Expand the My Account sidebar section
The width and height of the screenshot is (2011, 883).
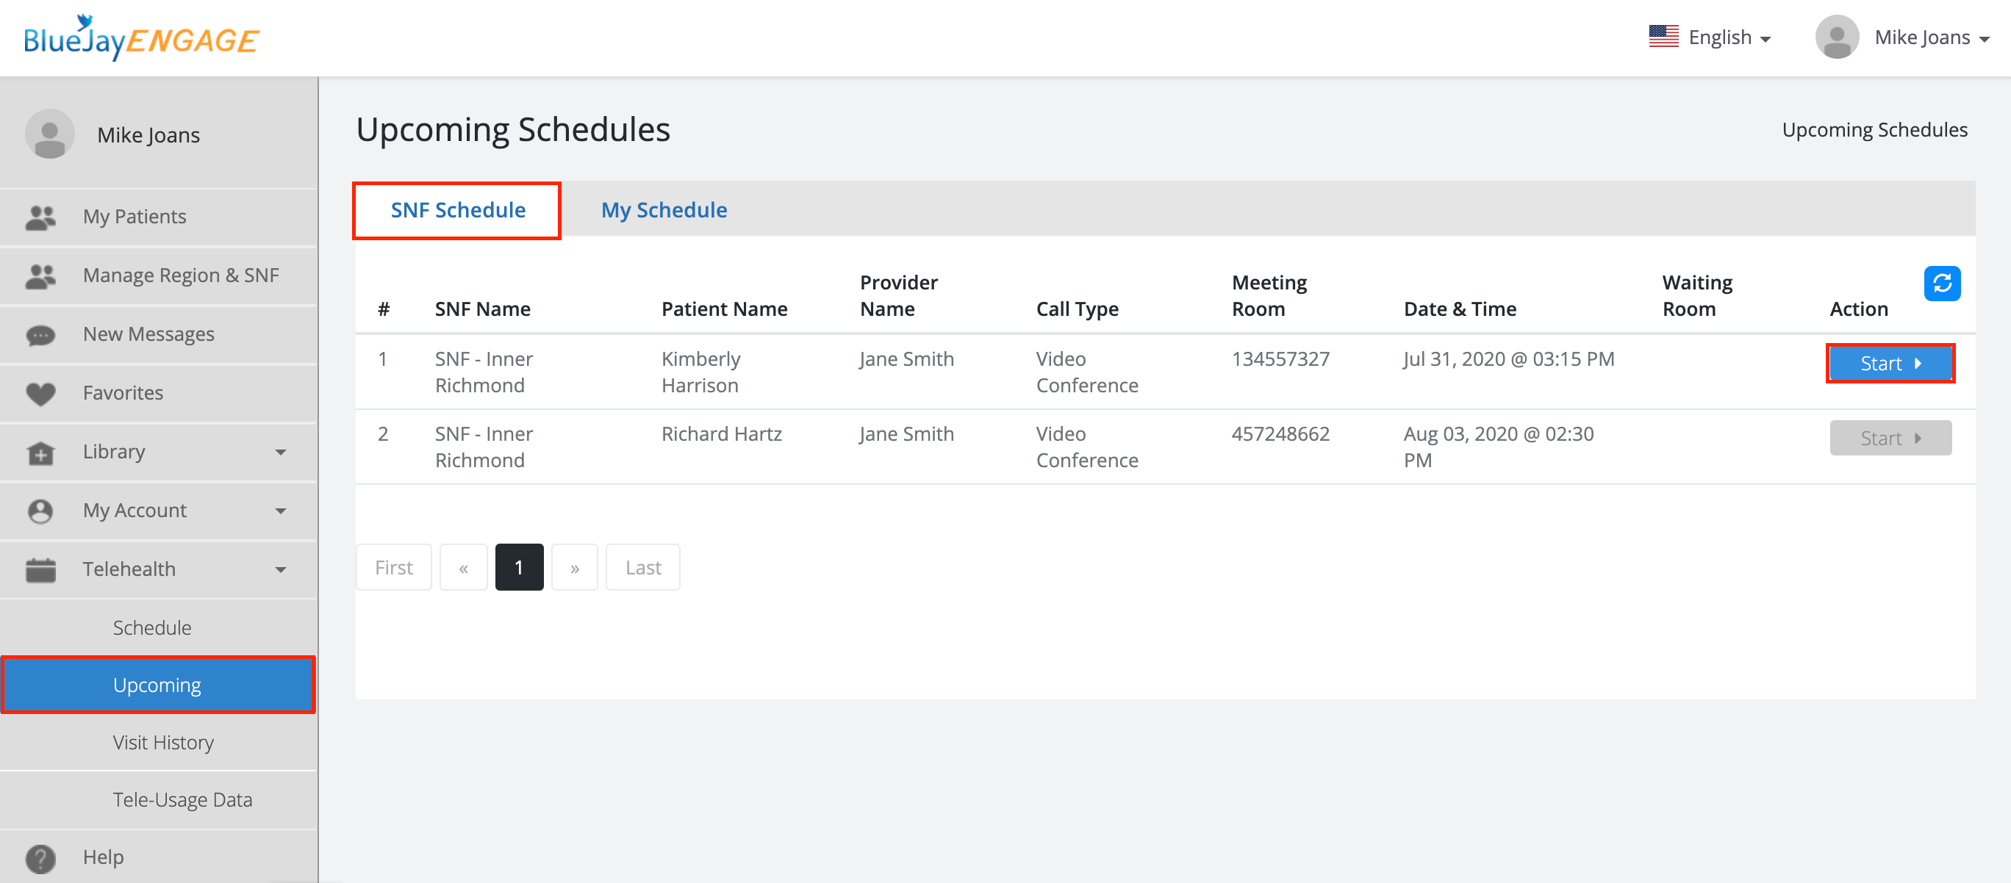pos(280,511)
